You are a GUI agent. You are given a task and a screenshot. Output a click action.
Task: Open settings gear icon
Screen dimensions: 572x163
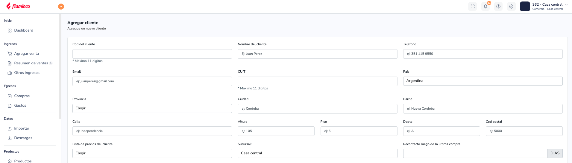[x=511, y=7]
